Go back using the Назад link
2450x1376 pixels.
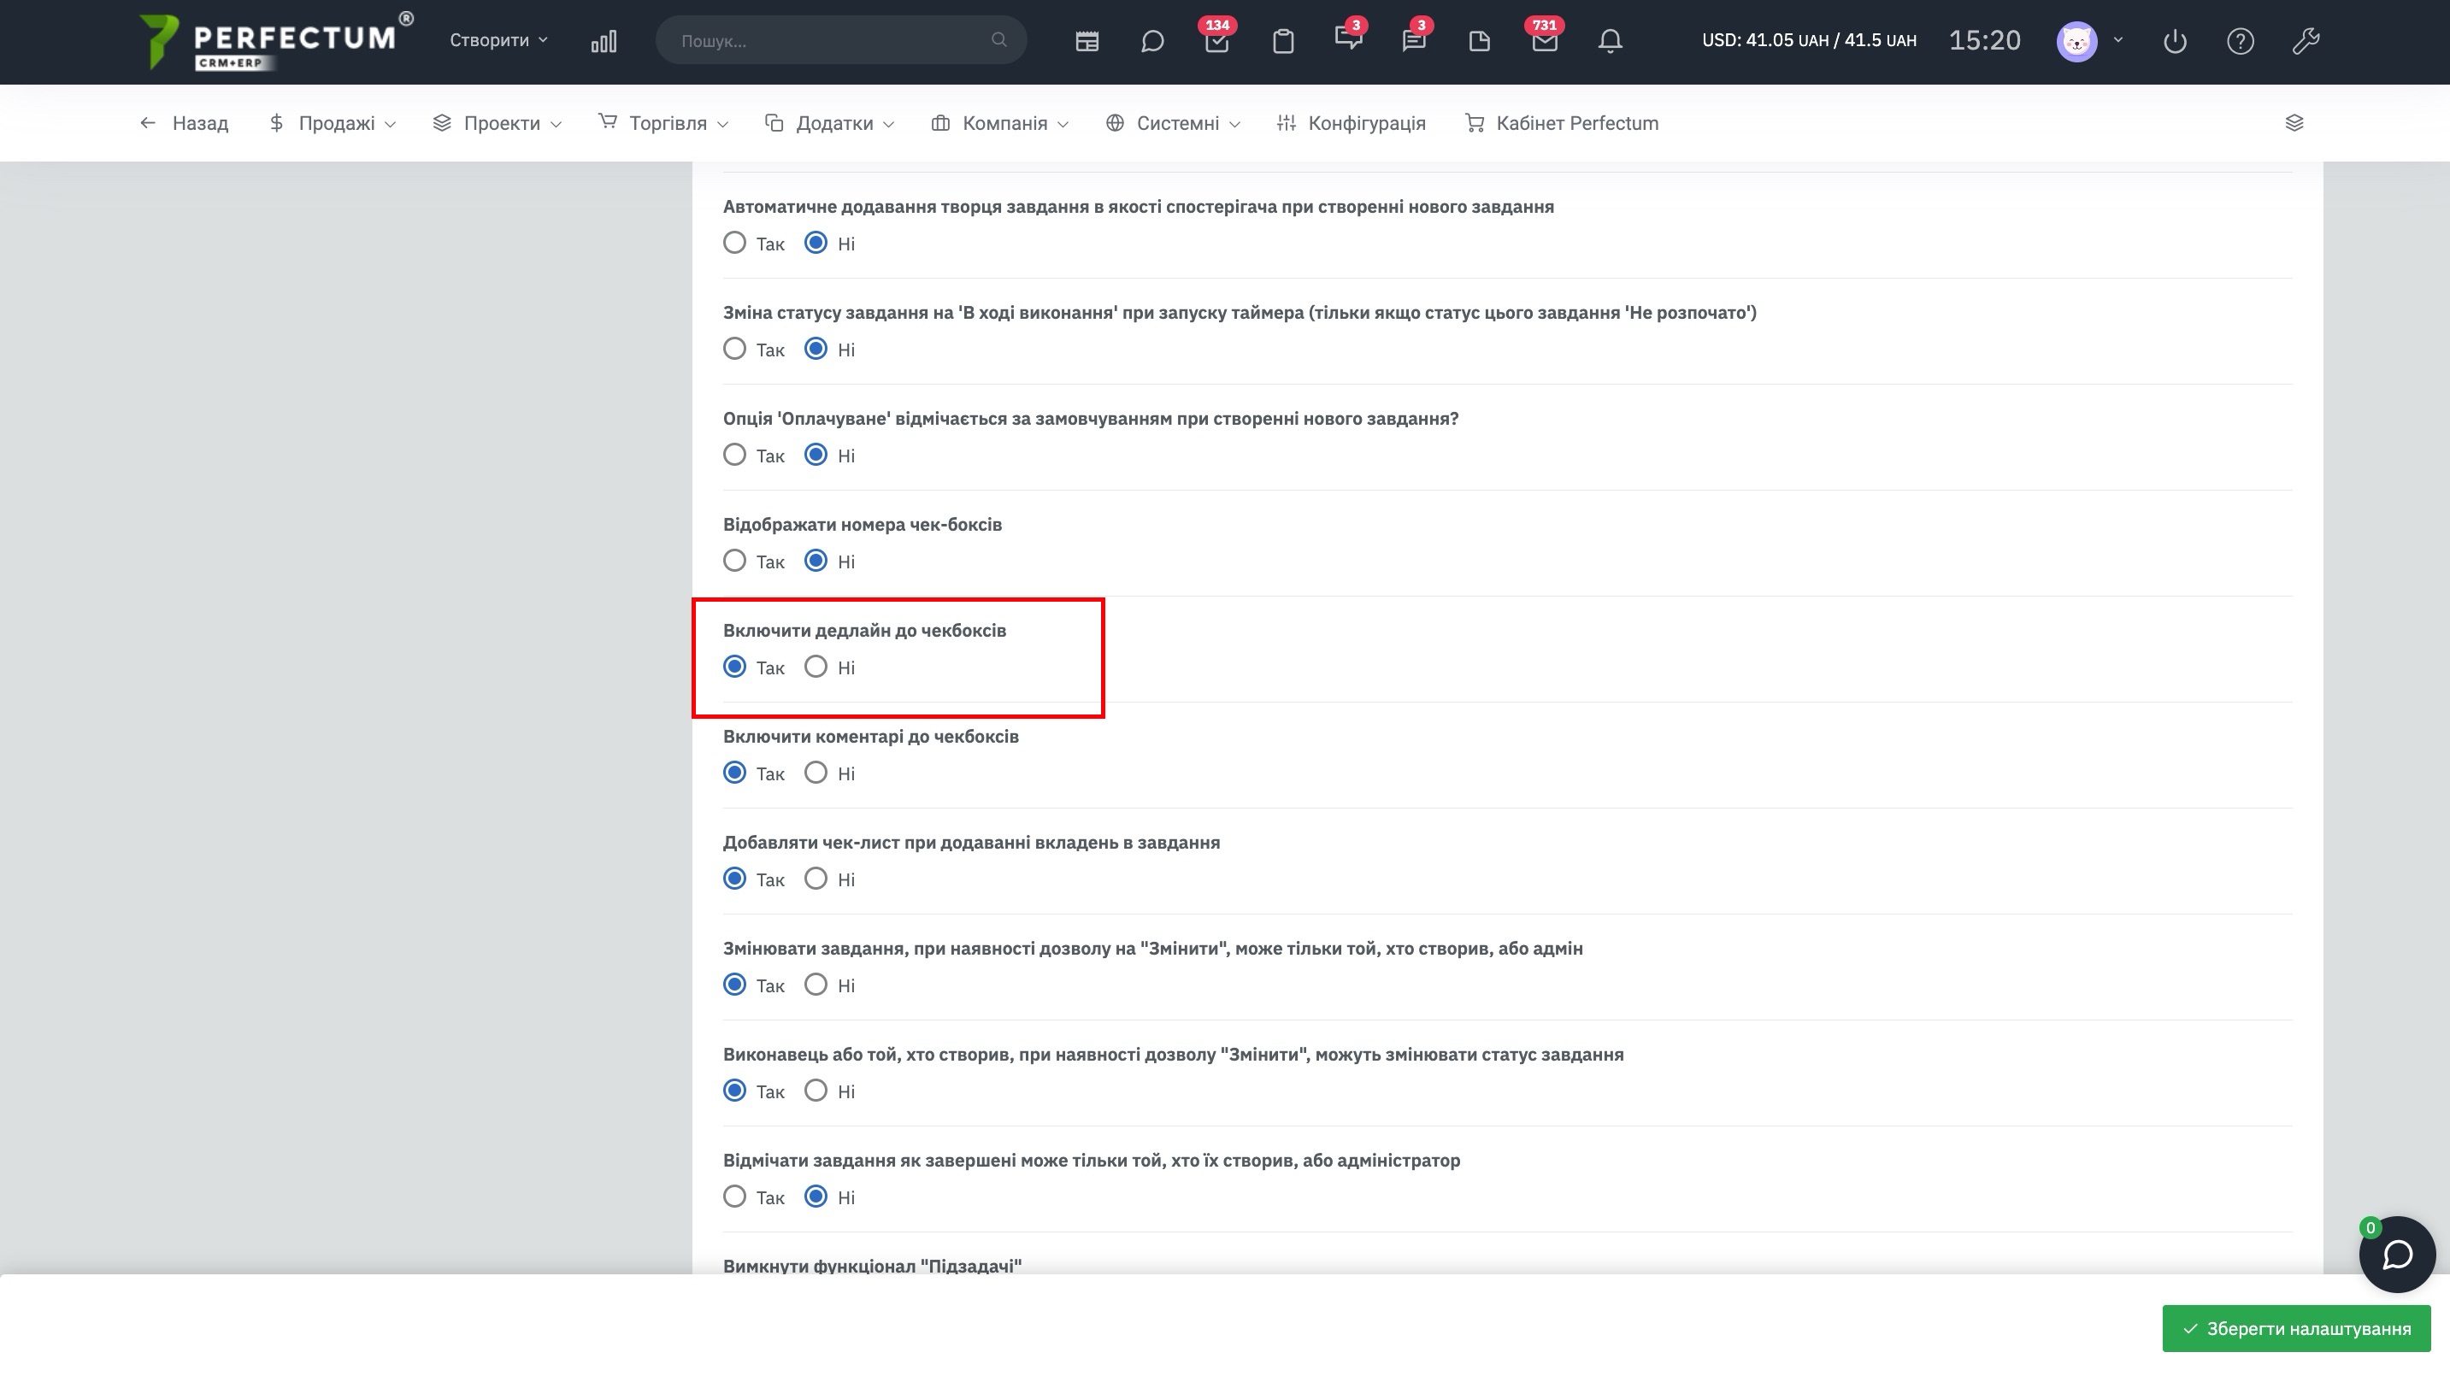pyautogui.click(x=185, y=123)
